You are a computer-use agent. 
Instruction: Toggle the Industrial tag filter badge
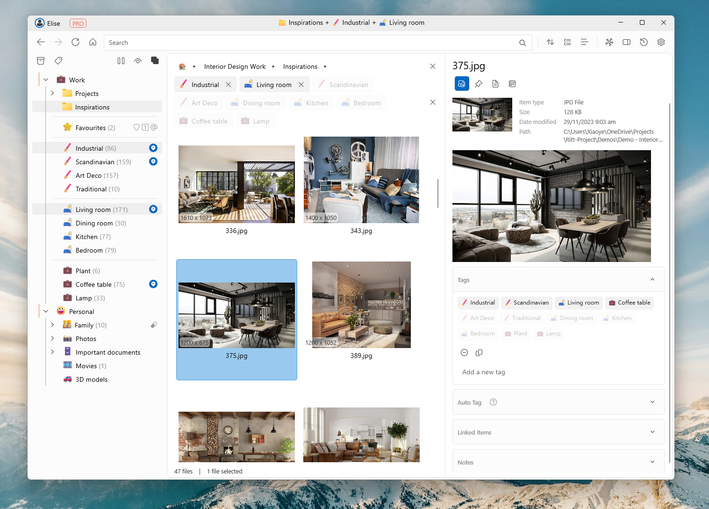pyautogui.click(x=153, y=147)
